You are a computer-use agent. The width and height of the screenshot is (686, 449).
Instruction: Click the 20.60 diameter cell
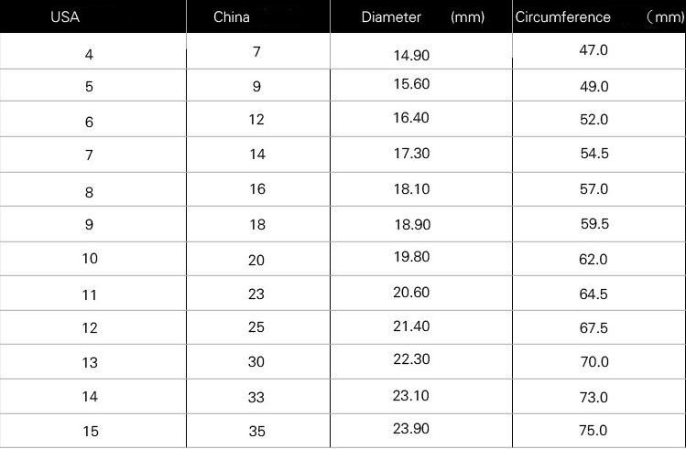click(411, 293)
